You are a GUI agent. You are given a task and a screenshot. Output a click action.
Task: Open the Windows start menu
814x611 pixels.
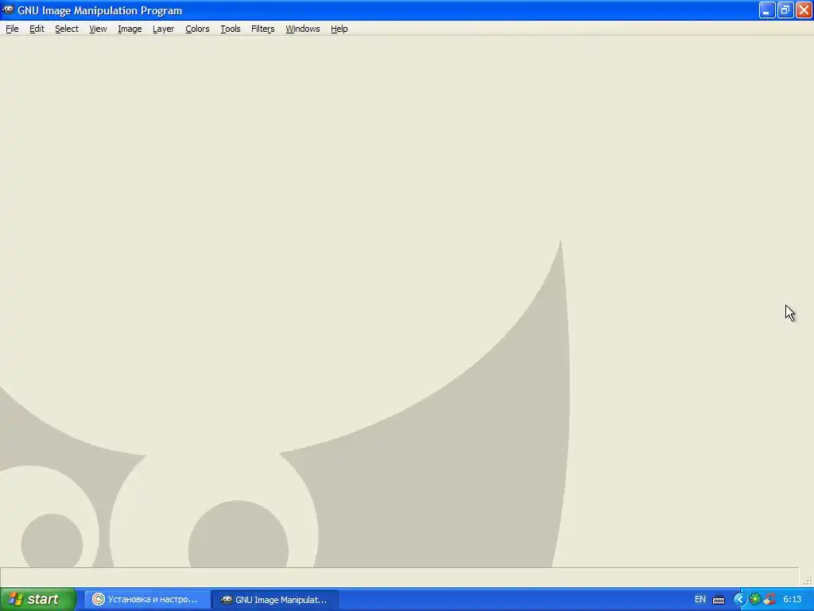(38, 599)
